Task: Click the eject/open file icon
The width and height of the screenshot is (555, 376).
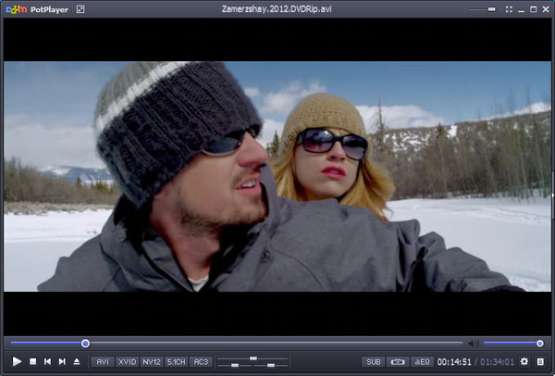Action: click(77, 361)
